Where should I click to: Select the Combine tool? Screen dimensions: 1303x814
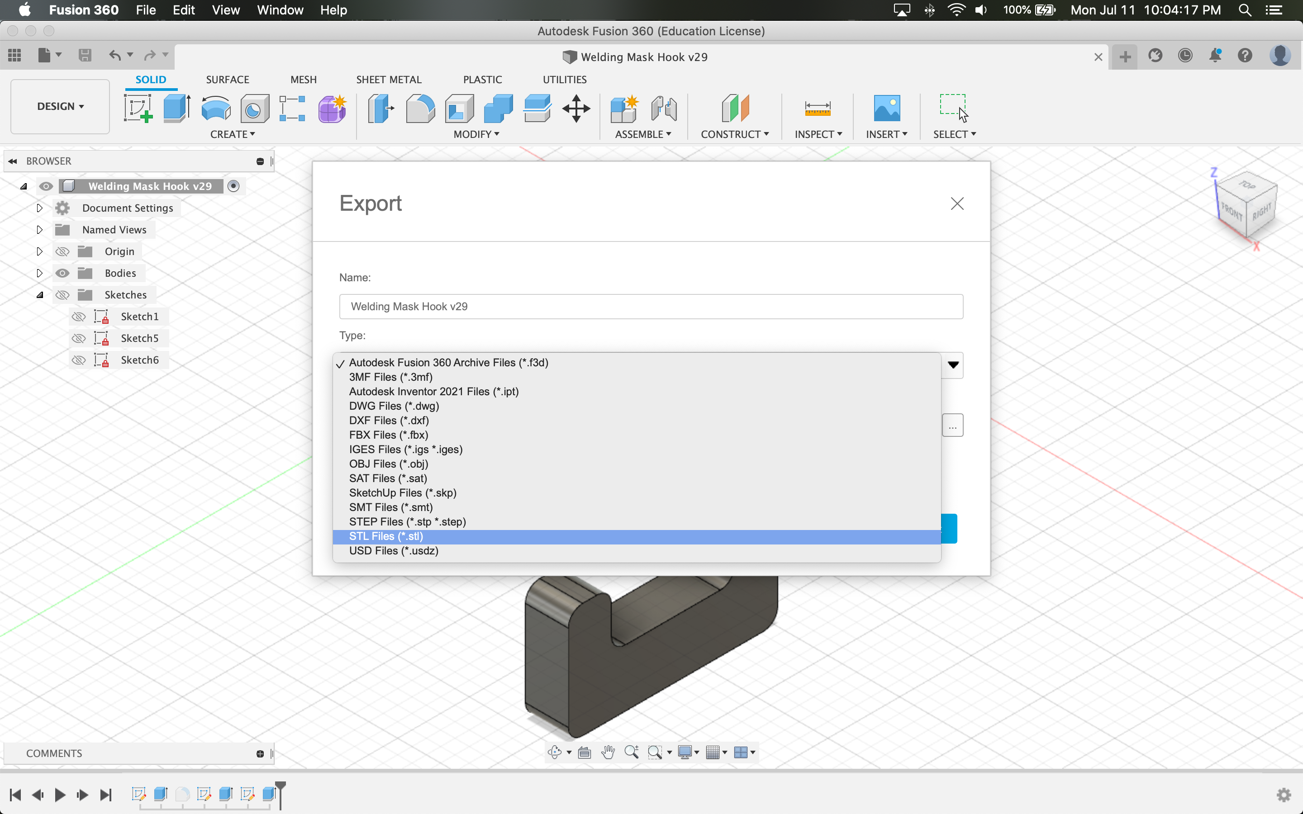tap(498, 108)
